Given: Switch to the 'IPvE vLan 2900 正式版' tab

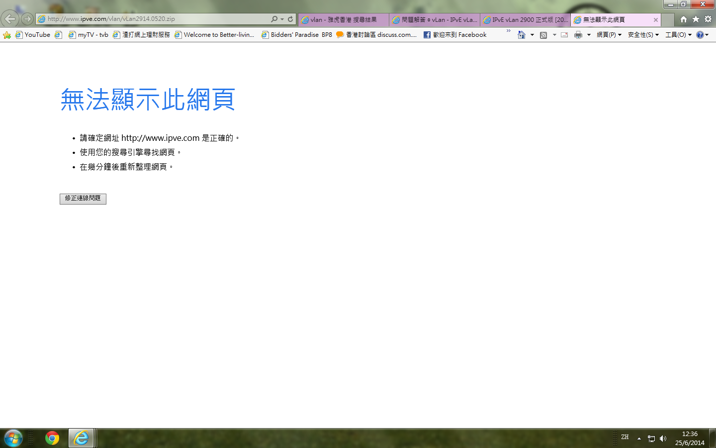Looking at the screenshot, I should pyautogui.click(x=526, y=20).
